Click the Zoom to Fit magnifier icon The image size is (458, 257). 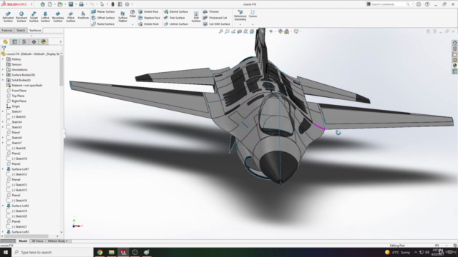pos(221,31)
